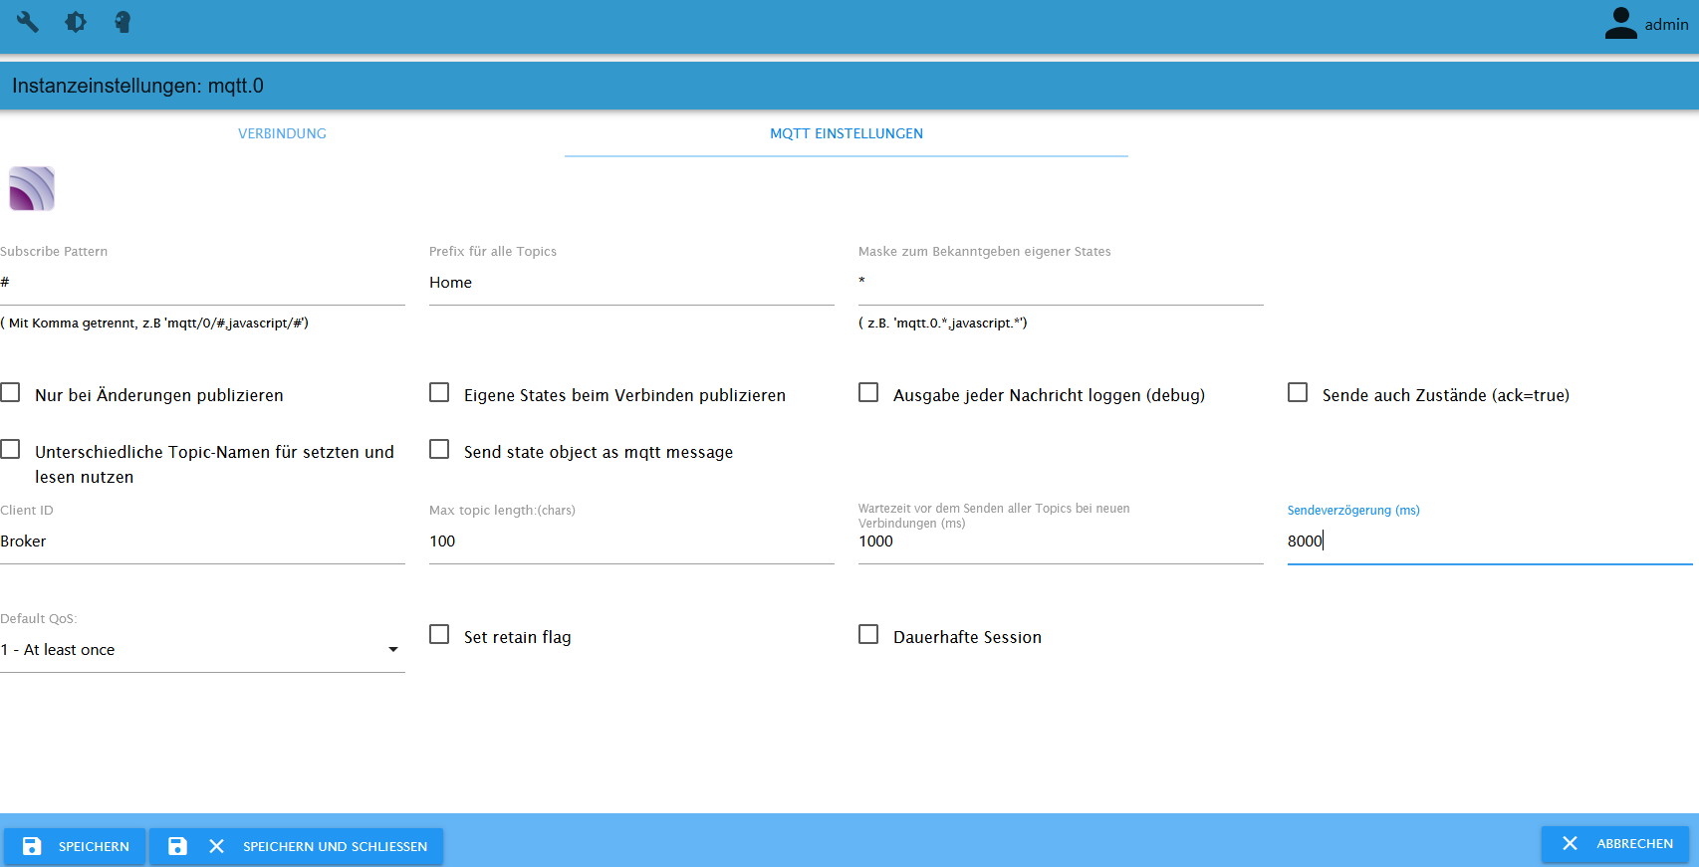Open the Default QoS dropdown
The height and width of the screenshot is (867, 1699).
189,650
